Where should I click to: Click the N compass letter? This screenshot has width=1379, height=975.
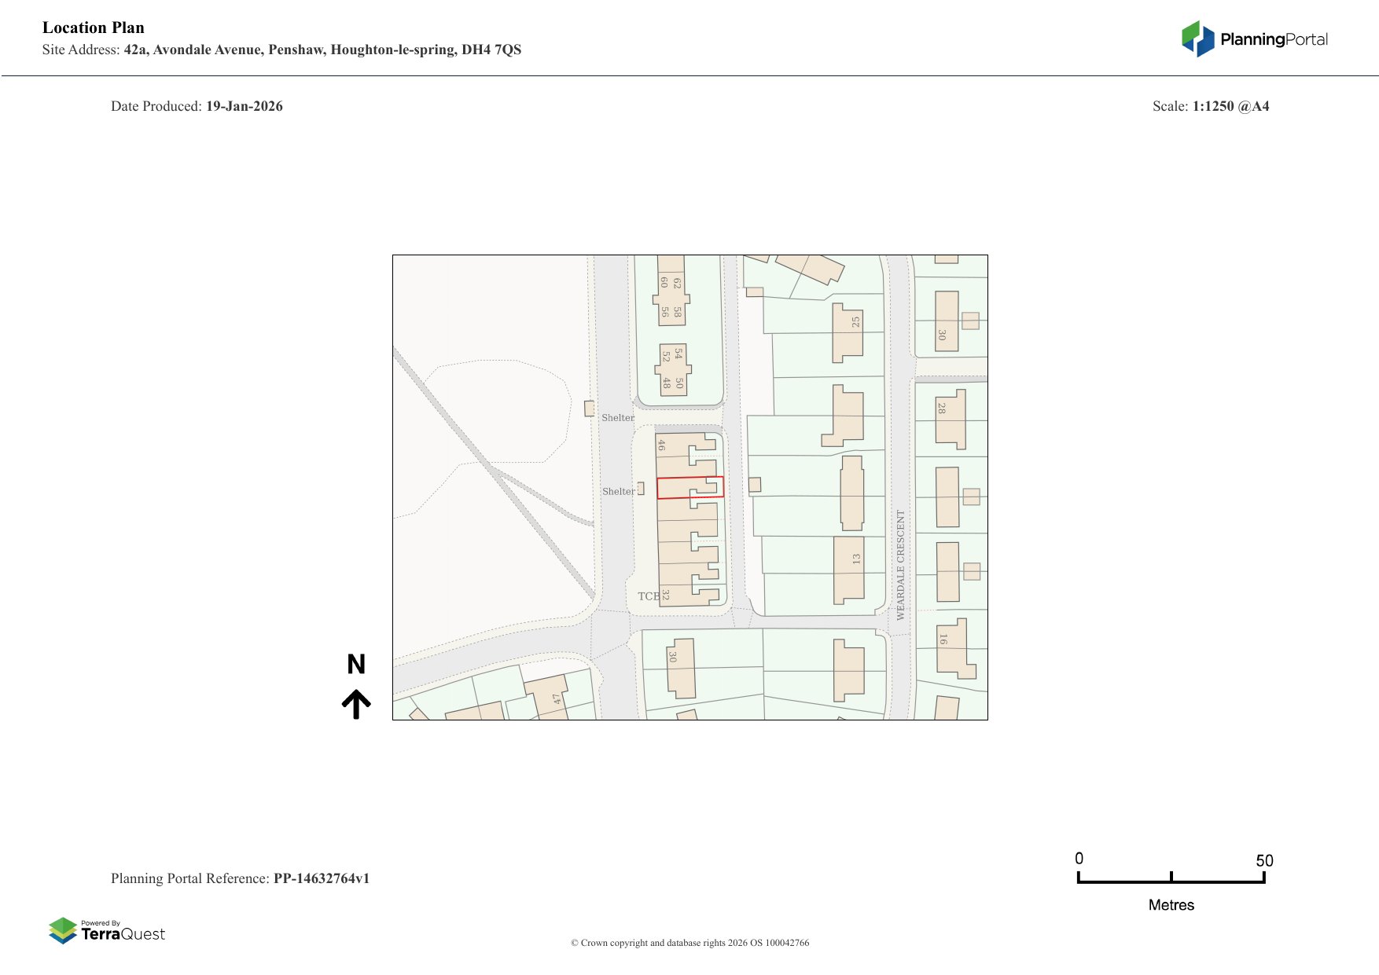(356, 665)
